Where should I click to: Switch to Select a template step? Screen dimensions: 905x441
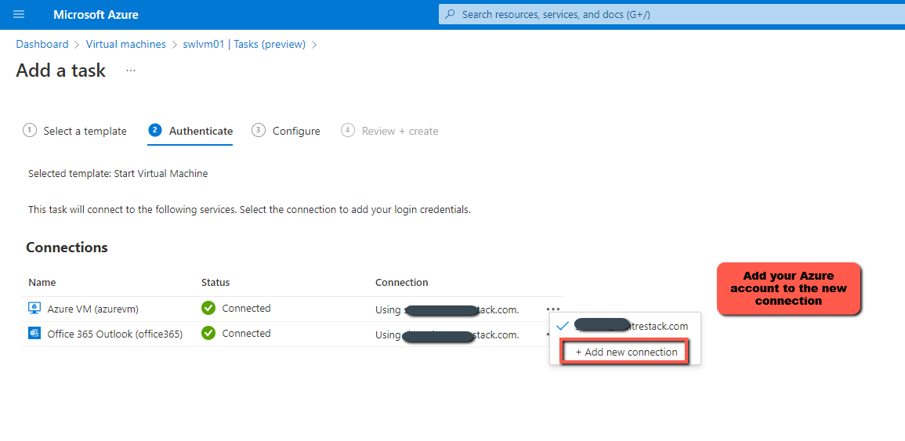click(74, 131)
